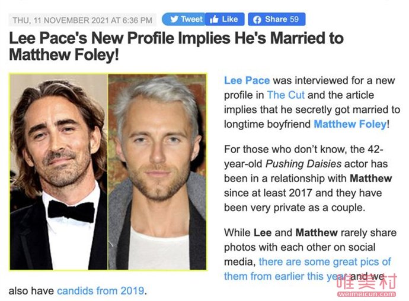This screenshot has width=409, height=301.
Task: Click the share count number 59
Action: point(294,19)
